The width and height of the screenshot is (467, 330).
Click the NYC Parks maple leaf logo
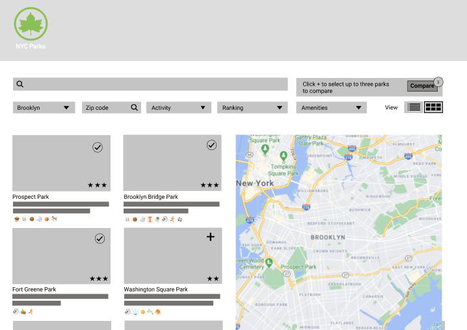pyautogui.click(x=31, y=24)
